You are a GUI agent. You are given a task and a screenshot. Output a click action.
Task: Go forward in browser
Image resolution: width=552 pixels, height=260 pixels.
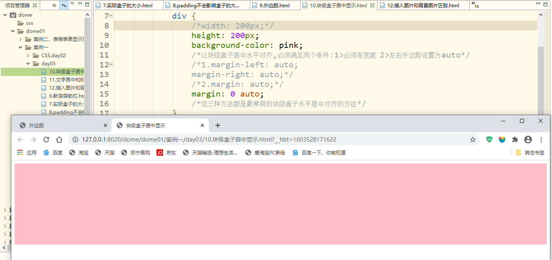(33, 140)
